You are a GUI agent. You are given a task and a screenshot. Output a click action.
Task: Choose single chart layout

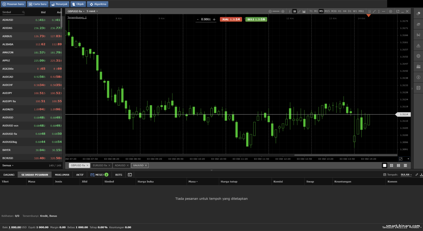click(x=384, y=165)
